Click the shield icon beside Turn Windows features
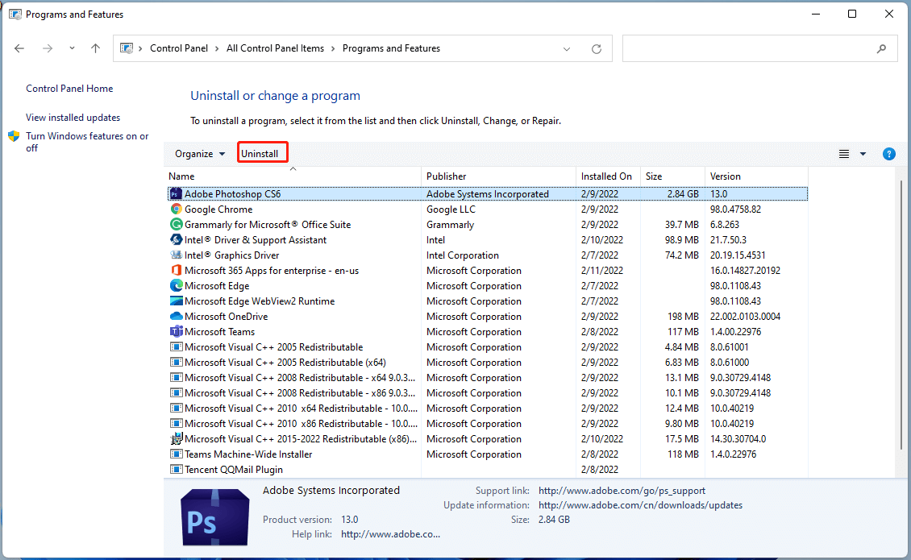This screenshot has height=560, width=911. 14,136
